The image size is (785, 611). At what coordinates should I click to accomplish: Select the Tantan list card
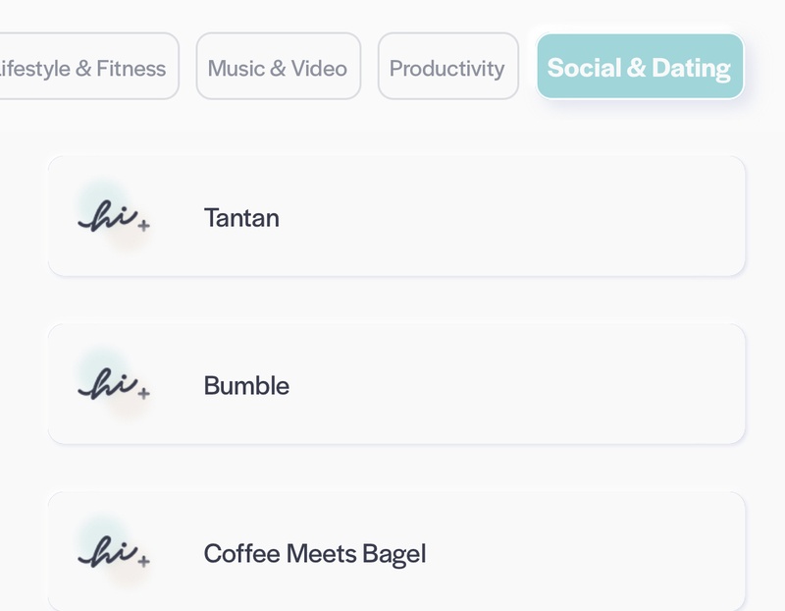[396, 216]
